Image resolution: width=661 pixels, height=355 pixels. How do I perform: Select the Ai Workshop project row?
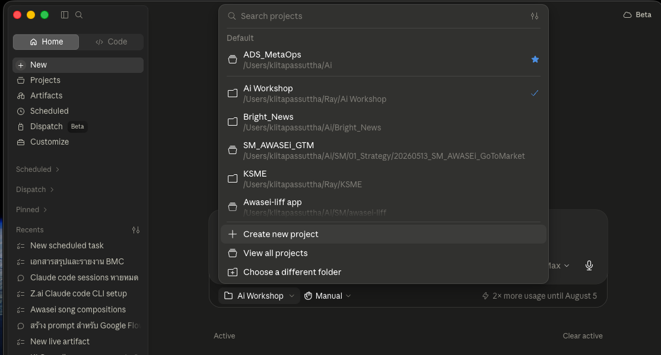(x=383, y=93)
